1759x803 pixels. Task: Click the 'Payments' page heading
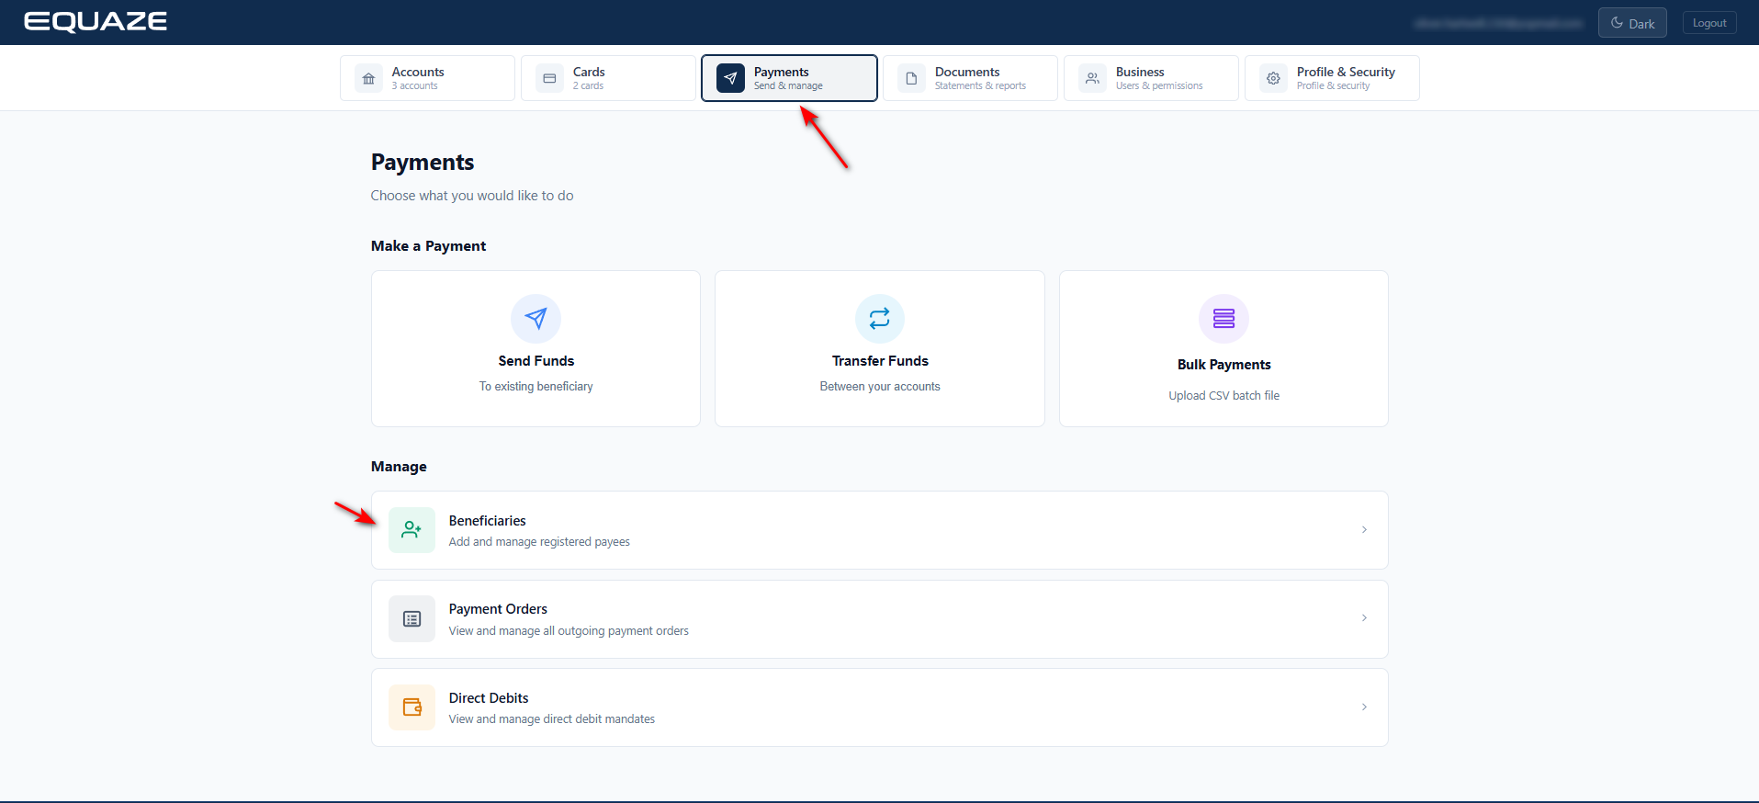(x=423, y=163)
